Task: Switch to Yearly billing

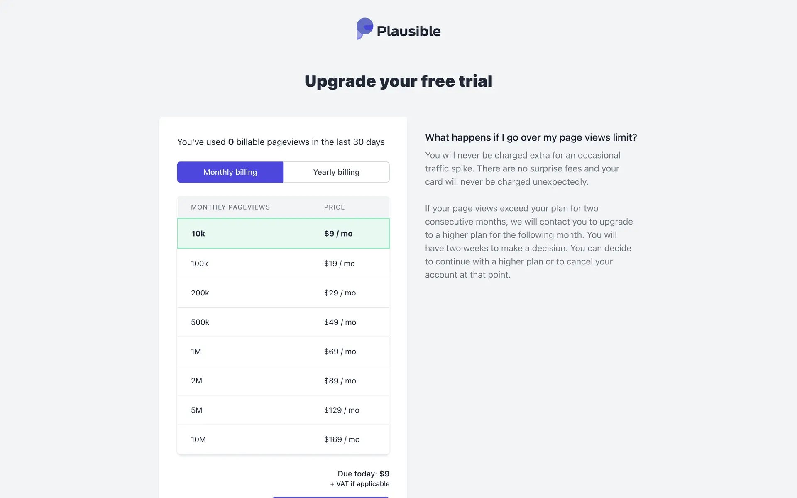Action: click(x=336, y=172)
